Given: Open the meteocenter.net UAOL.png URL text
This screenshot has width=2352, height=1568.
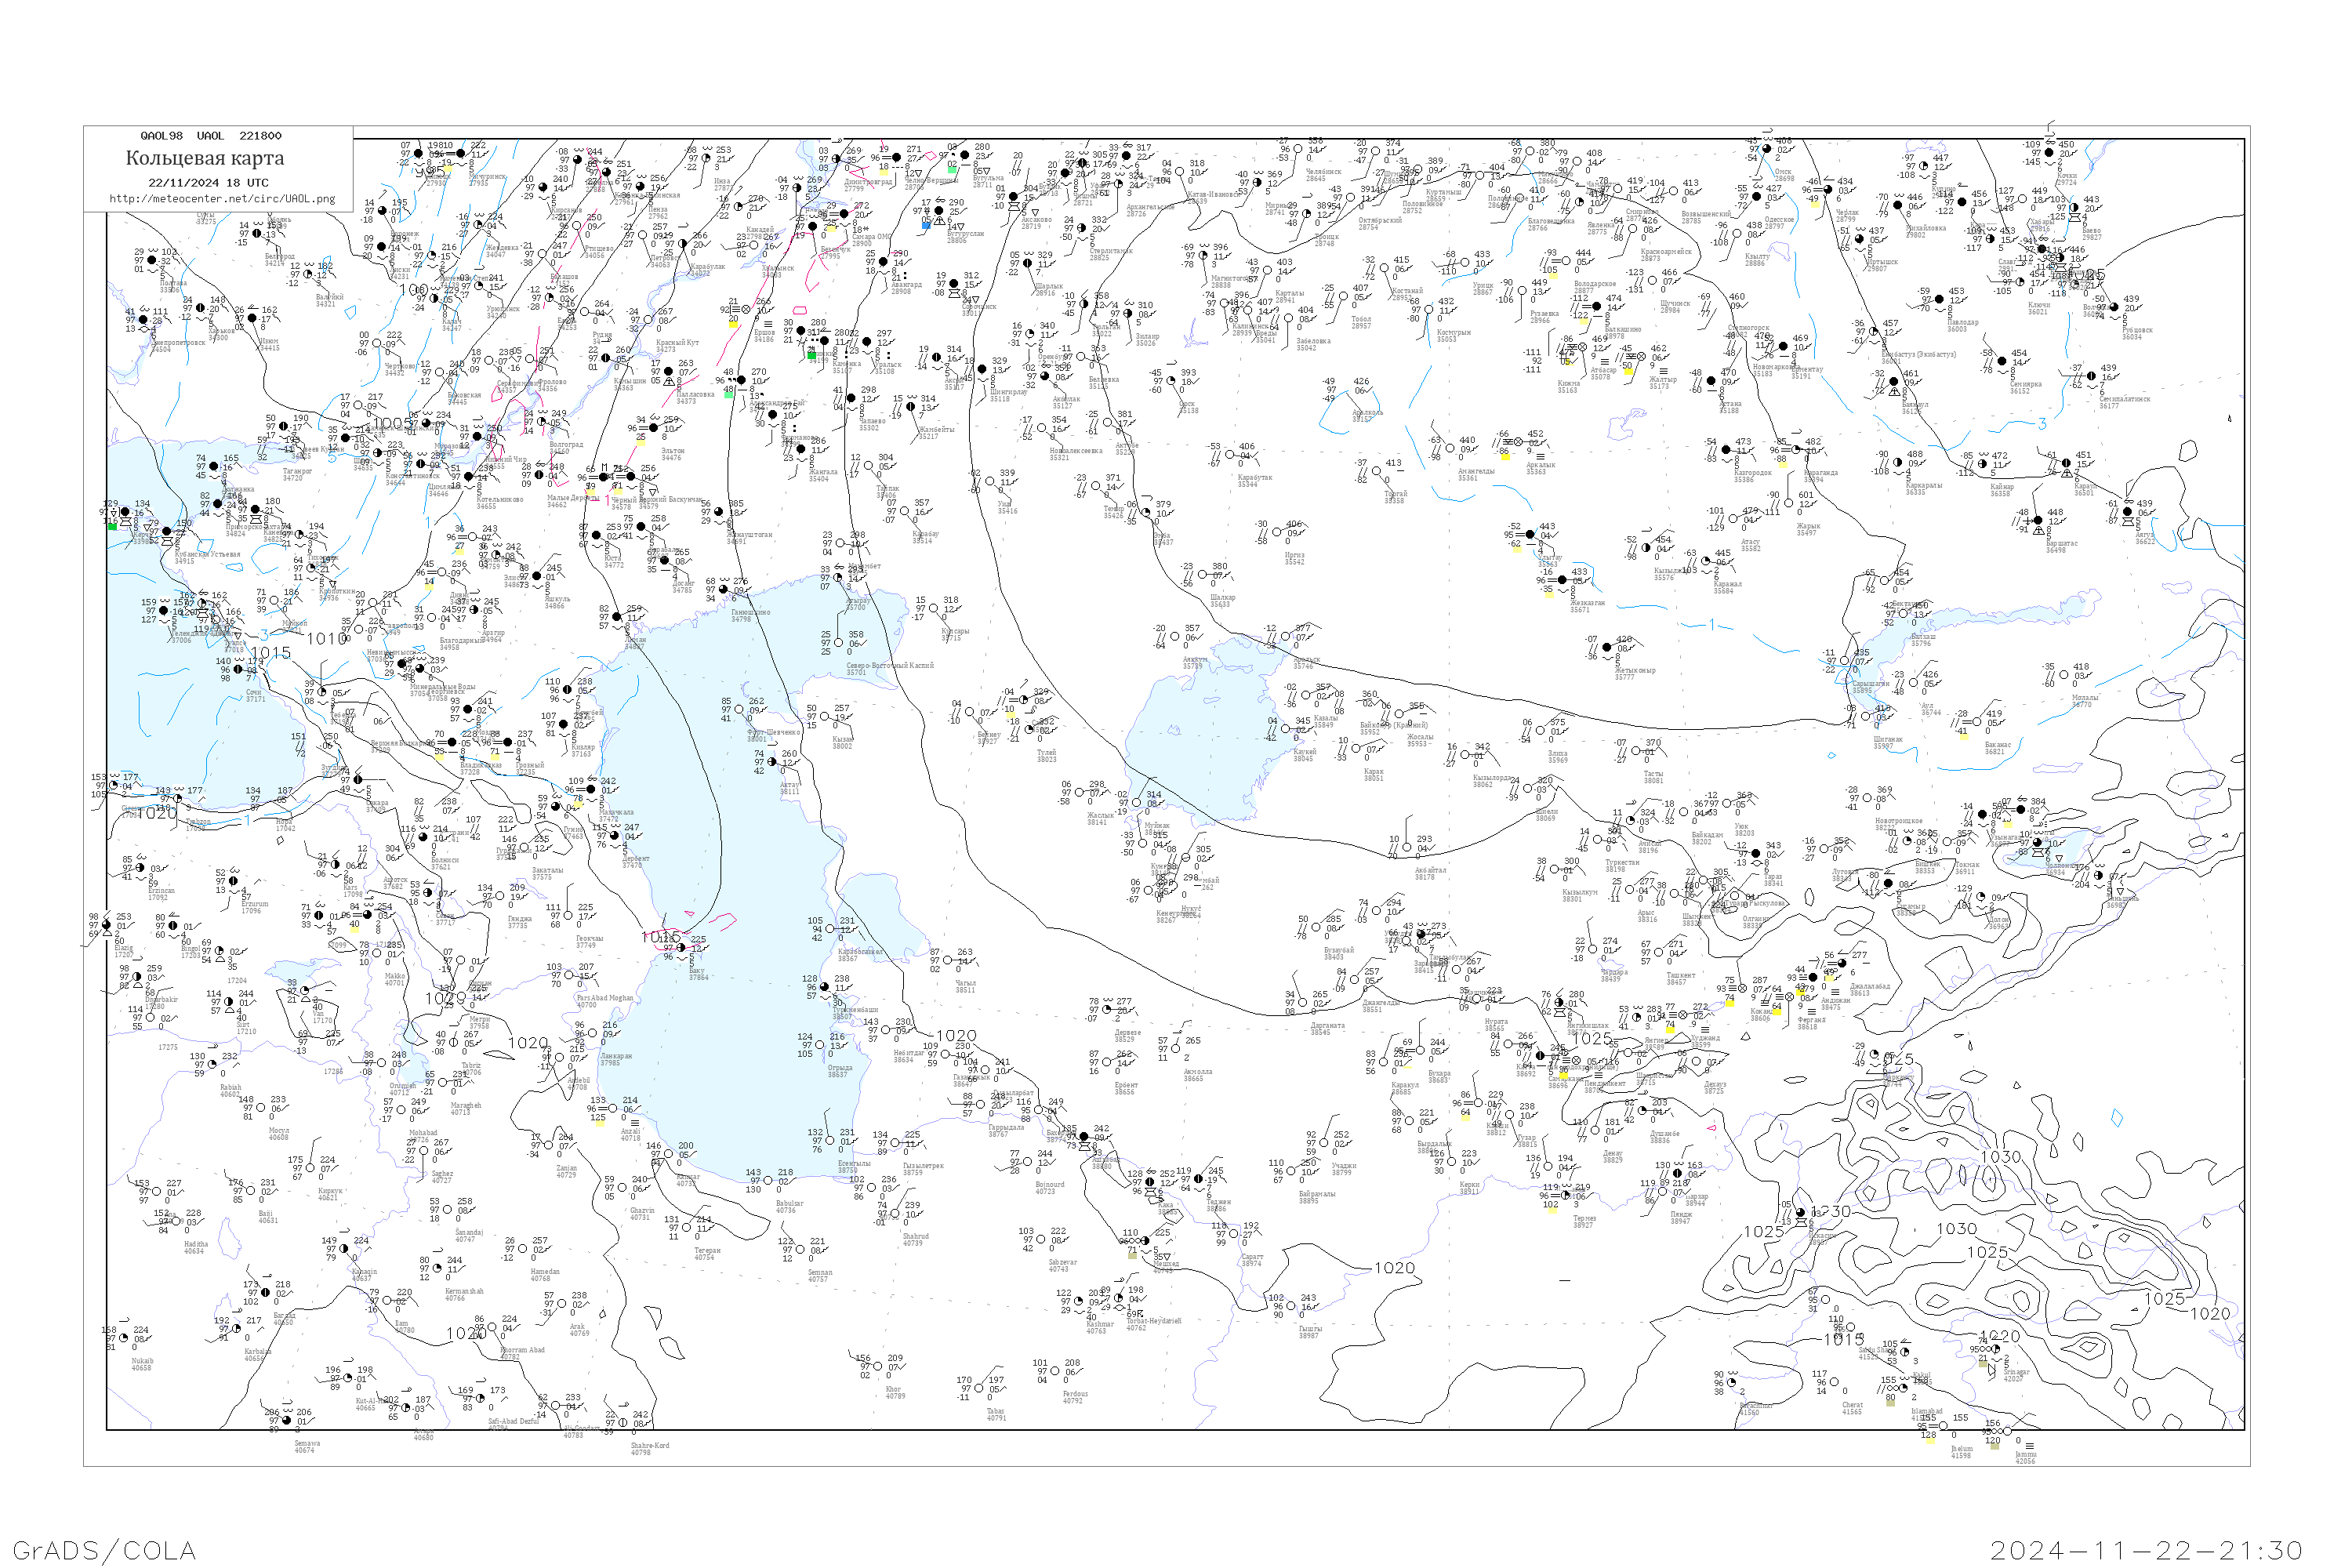Looking at the screenshot, I should pyautogui.click(x=222, y=198).
